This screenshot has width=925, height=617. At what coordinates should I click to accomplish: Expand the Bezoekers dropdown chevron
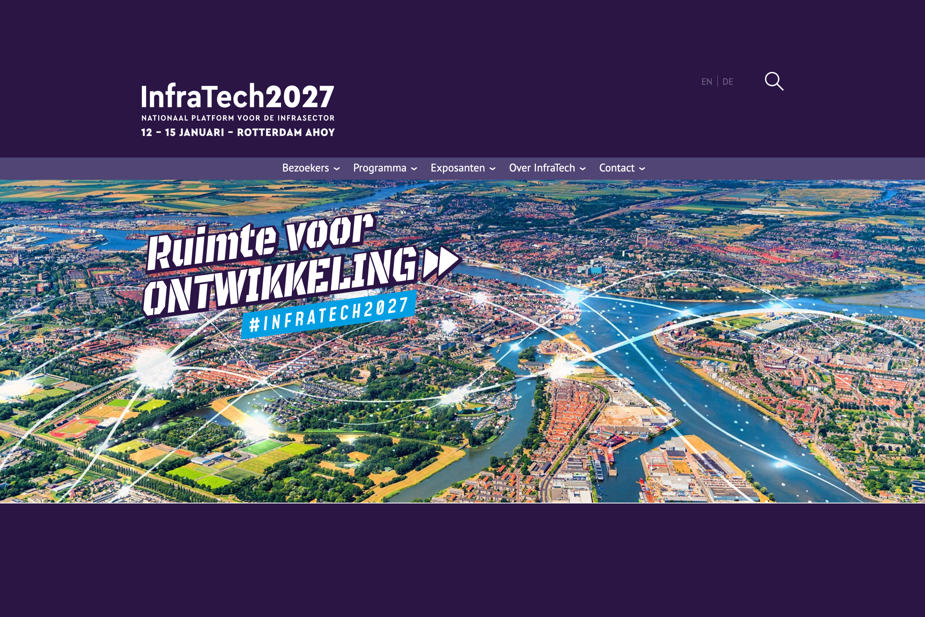point(337,168)
